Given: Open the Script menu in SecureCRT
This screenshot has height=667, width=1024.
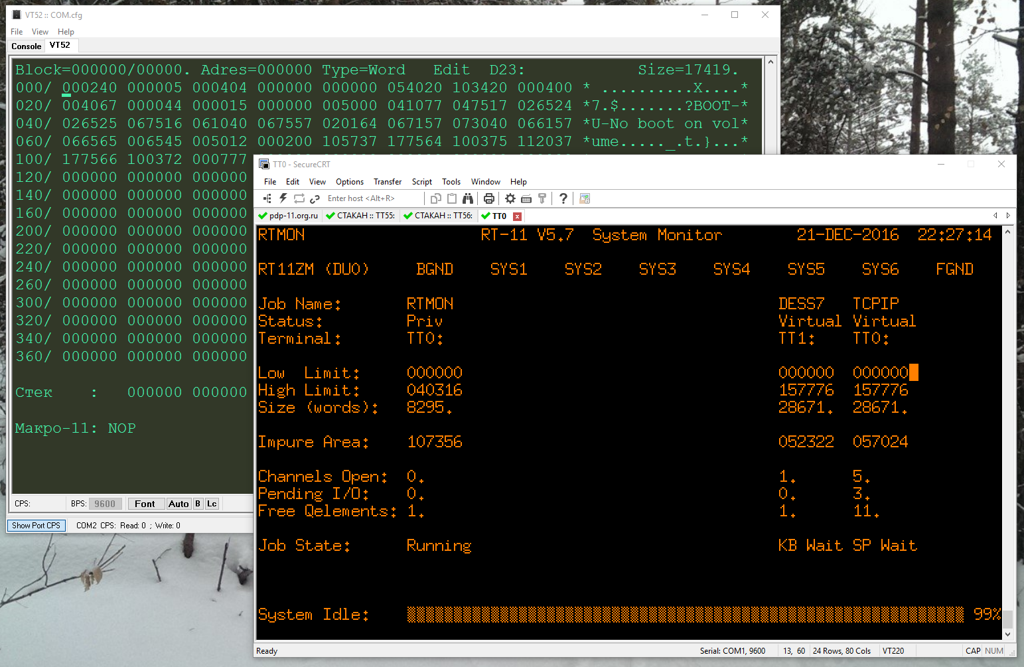Looking at the screenshot, I should pyautogui.click(x=421, y=182).
